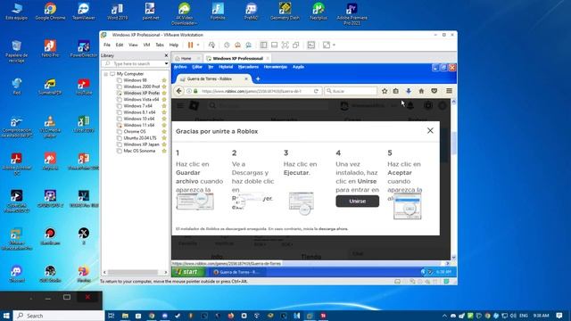Toggle the library sidebar view icon in VMware
This screenshot has height=321, width=571.
[x=263, y=45]
